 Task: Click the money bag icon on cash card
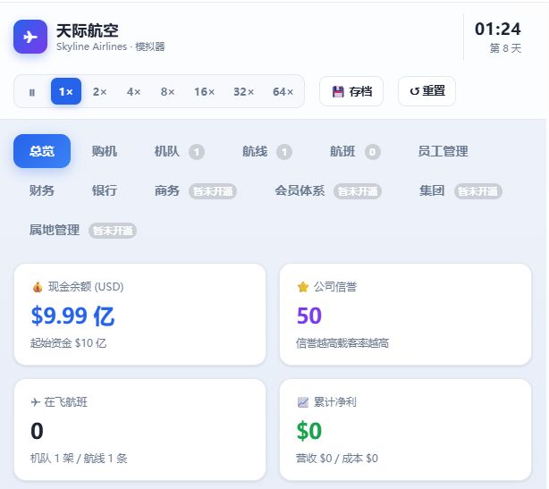tap(38, 287)
